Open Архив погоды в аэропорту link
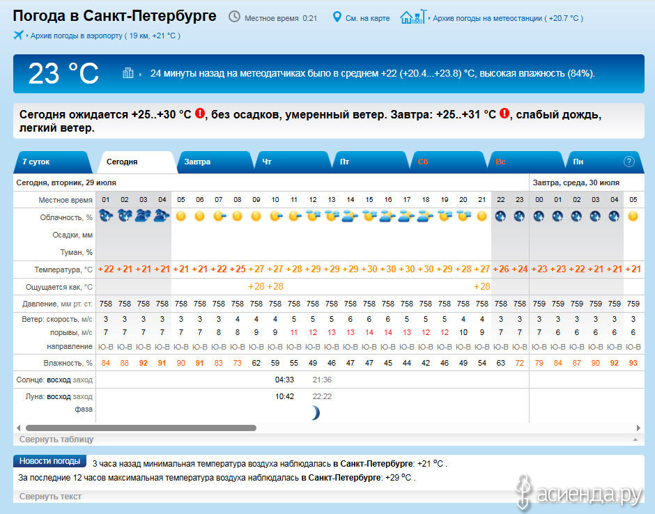The width and height of the screenshot is (655, 514). pos(105,36)
